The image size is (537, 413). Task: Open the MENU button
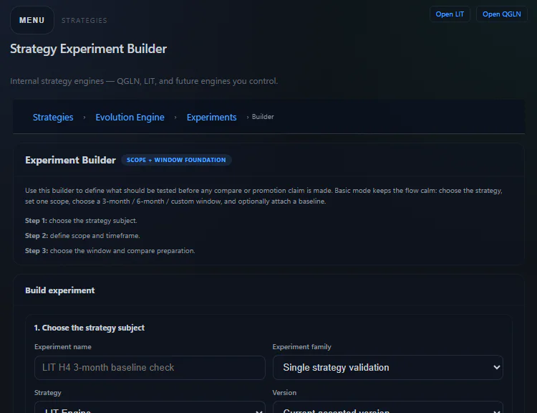[32, 20]
